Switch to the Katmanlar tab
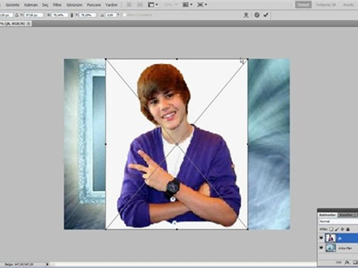 327,215
